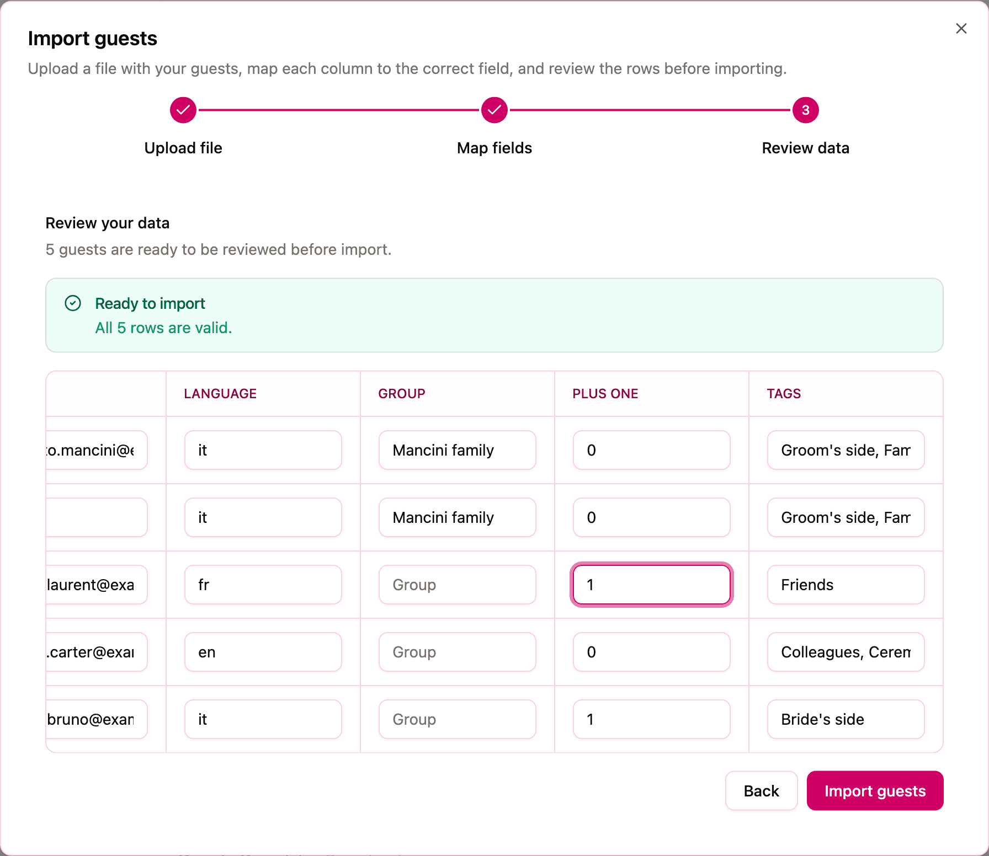989x856 pixels.
Task: Edit second row's plus one field 0
Action: pos(652,517)
